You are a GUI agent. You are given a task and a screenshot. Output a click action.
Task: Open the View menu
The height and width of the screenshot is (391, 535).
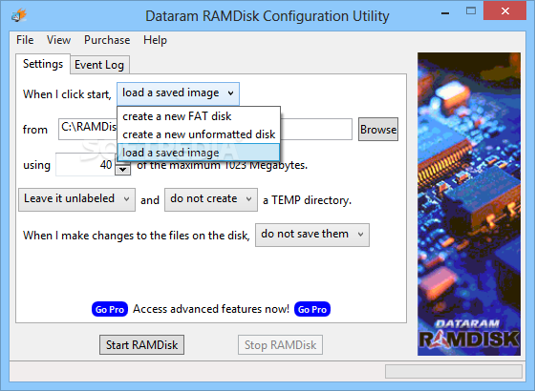click(58, 40)
